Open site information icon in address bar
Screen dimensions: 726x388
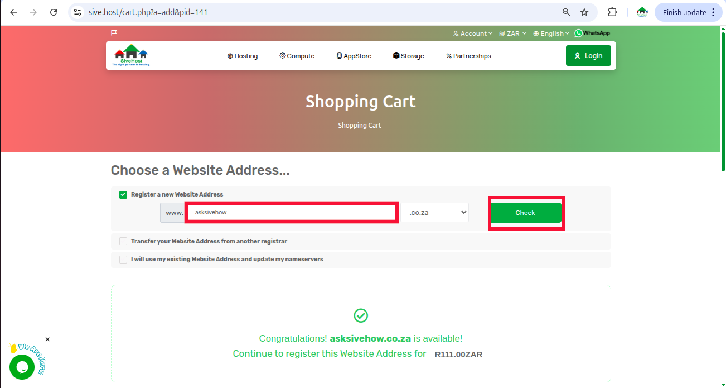78,12
